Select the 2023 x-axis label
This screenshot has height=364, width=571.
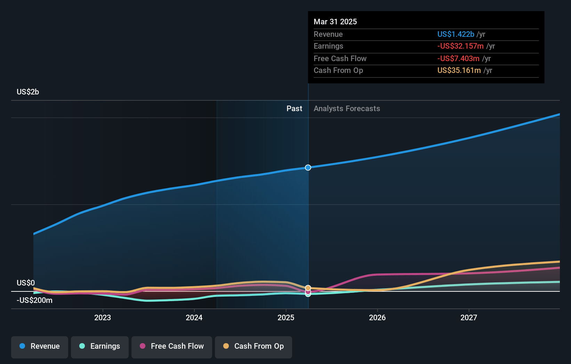point(103,317)
